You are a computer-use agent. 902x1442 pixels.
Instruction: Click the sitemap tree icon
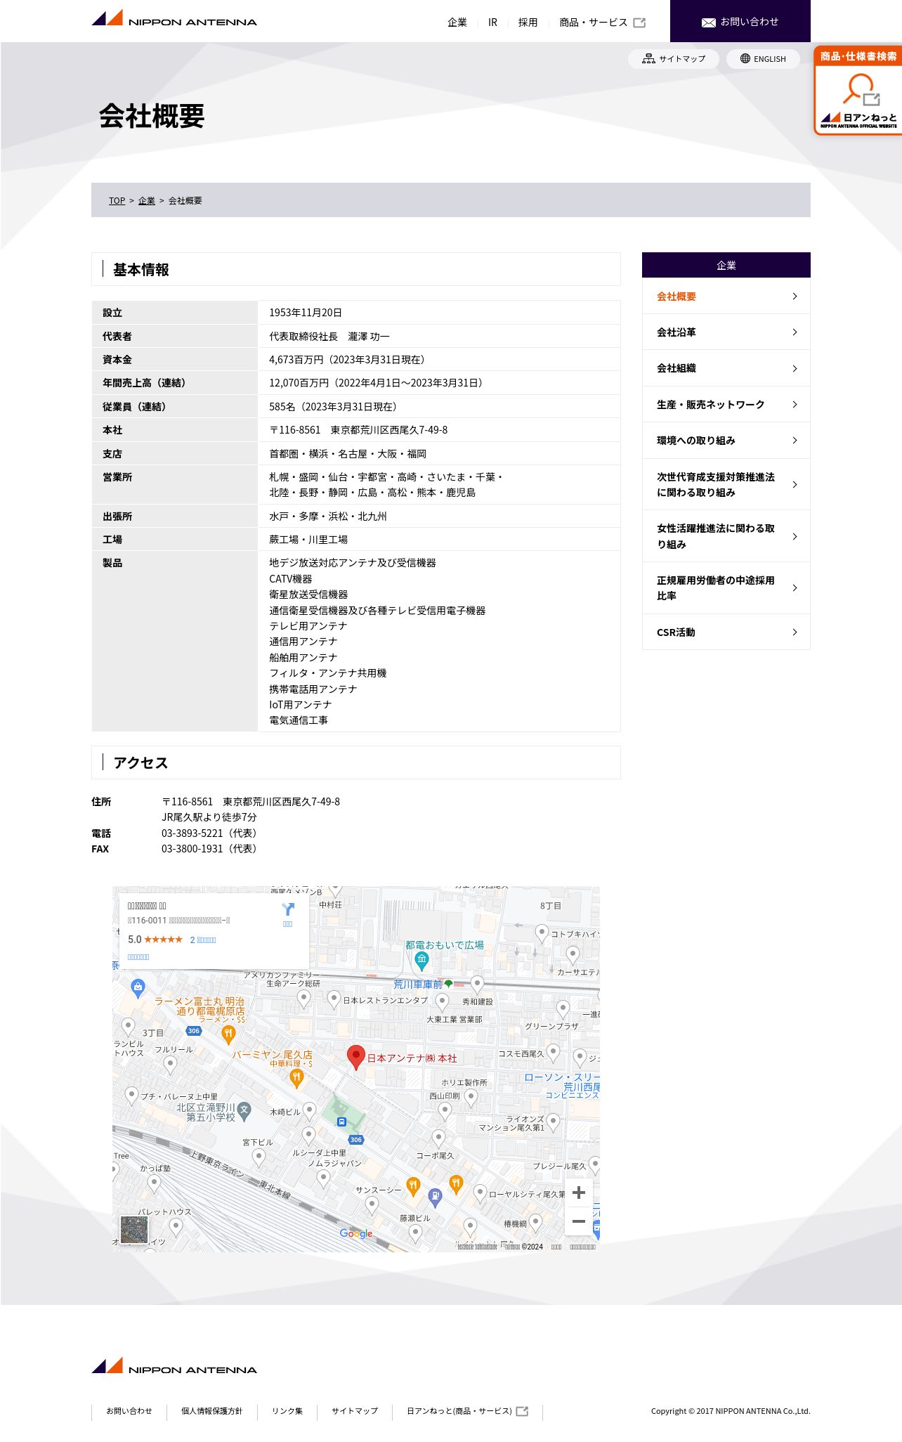click(x=648, y=58)
